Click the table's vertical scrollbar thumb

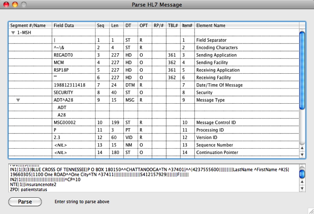tap(302, 87)
